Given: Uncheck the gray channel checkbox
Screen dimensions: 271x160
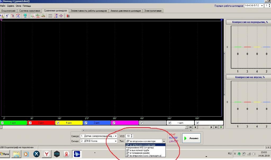Looking at the screenshot, I should (x=142, y=123).
